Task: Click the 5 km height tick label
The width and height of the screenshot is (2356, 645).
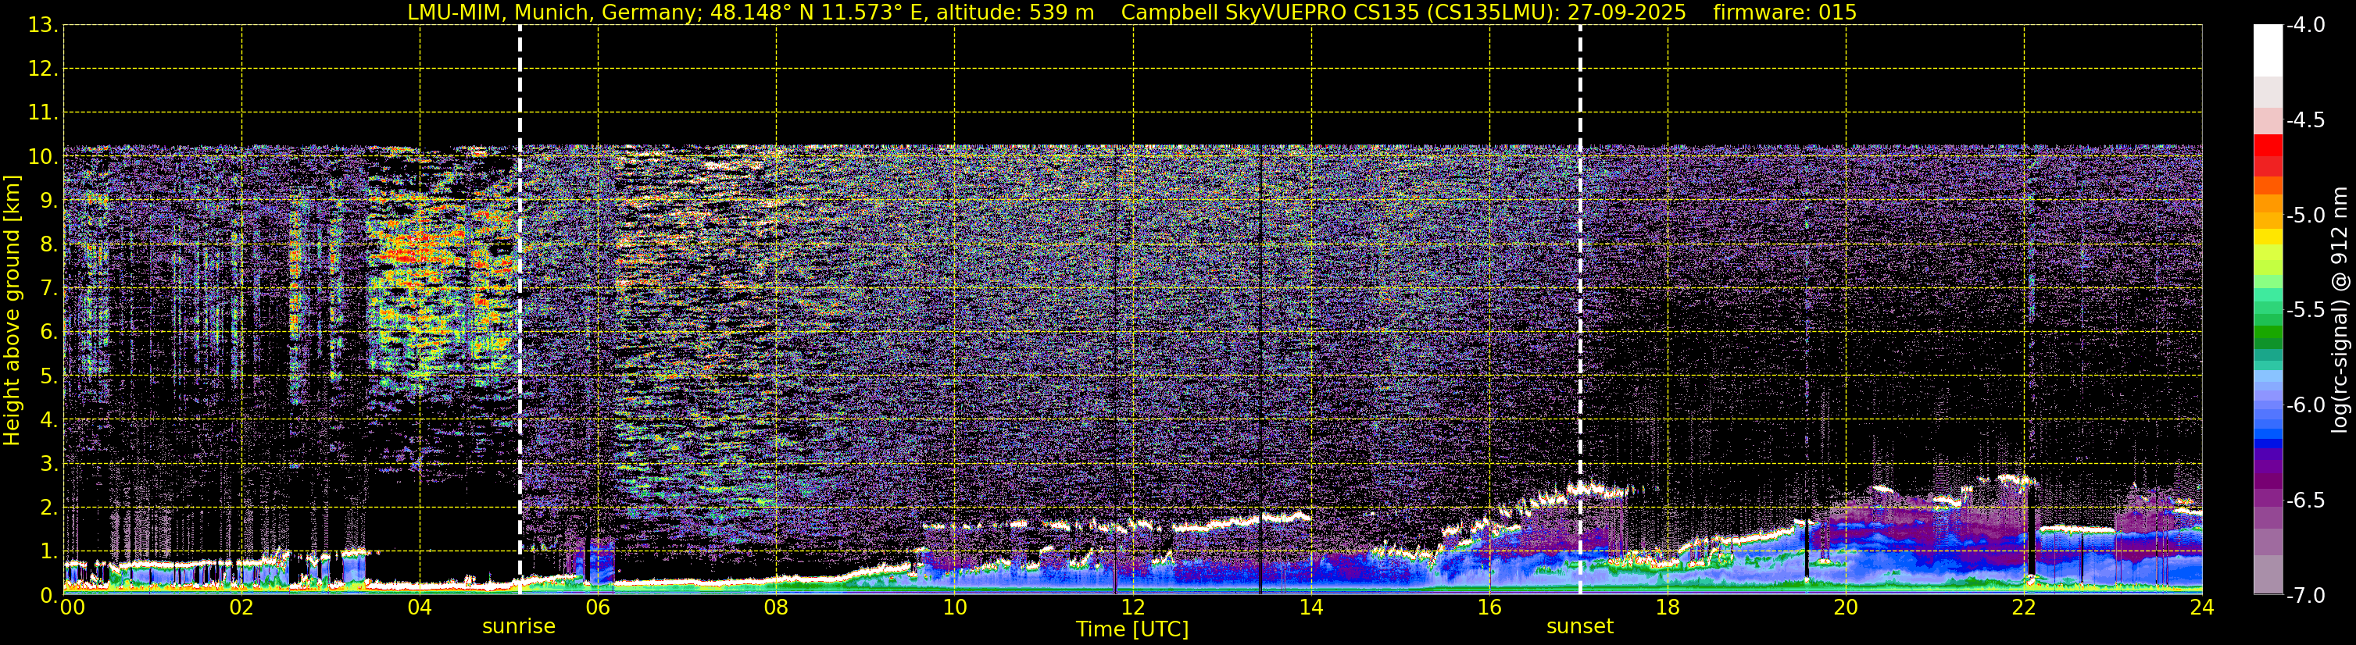Action: 48,376
